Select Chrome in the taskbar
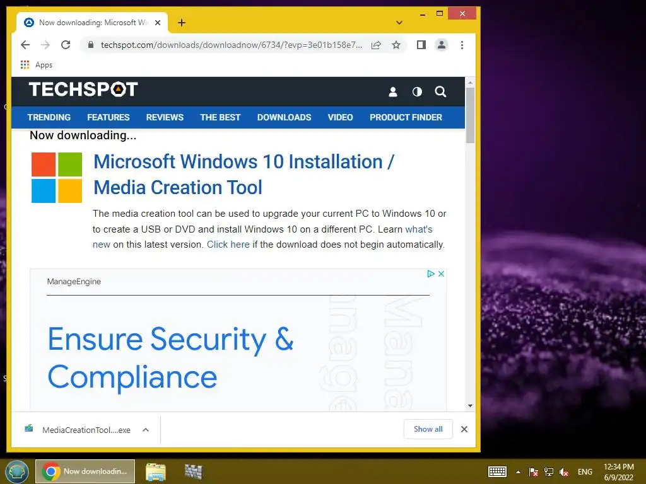Image resolution: width=646 pixels, height=484 pixels. click(85, 471)
